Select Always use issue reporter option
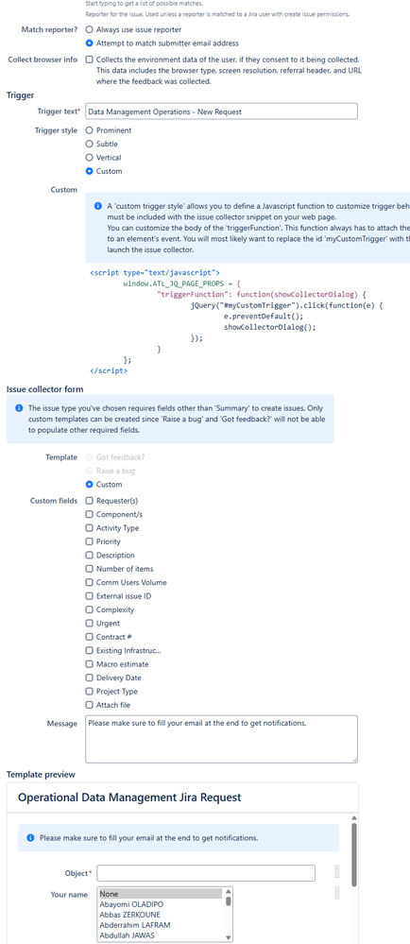Screen dimensions: 410x944 coord(90,29)
